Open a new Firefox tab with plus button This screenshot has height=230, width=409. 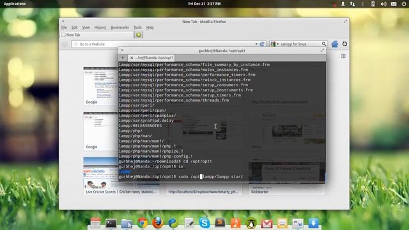(139, 34)
